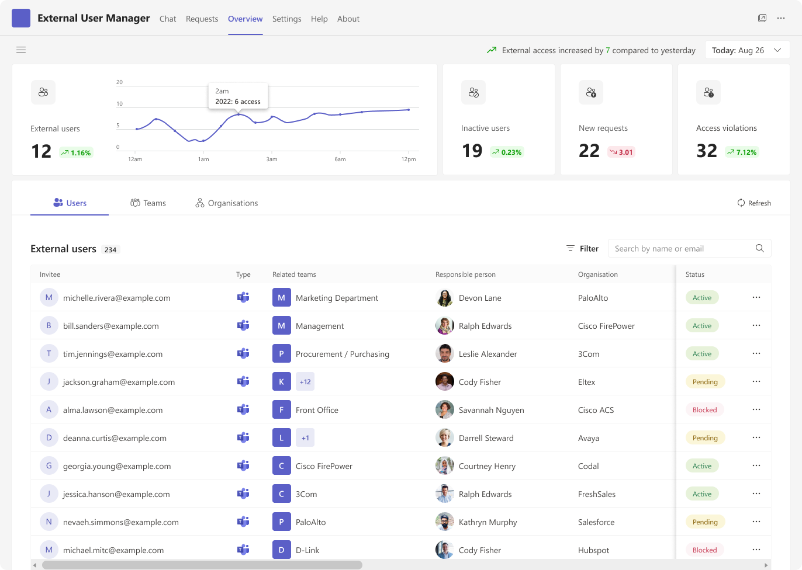The height and width of the screenshot is (570, 802).
Task: Expand the +1 related teams for deanna.curtis
Action: (305, 438)
